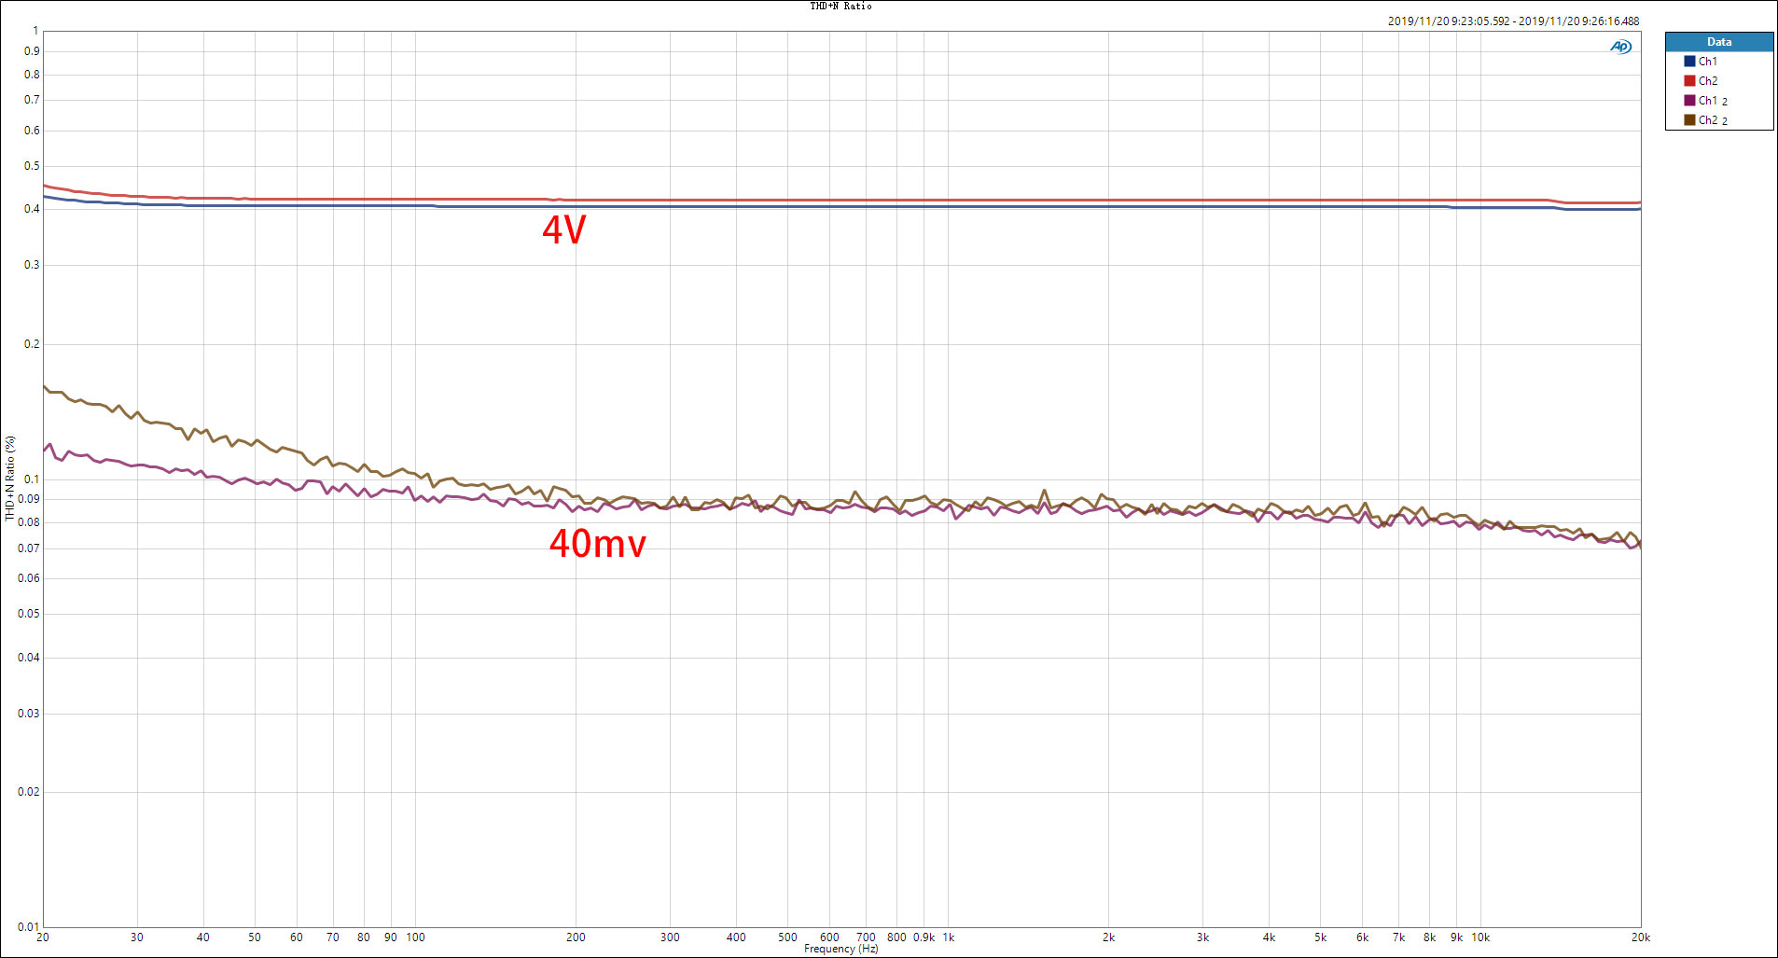The image size is (1778, 958).
Task: Click the Ch2 legend label
Action: pos(1708,81)
